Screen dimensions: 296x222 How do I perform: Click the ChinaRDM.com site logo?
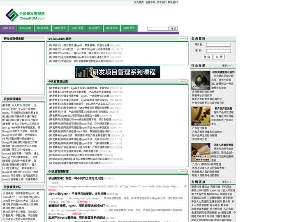coord(25,16)
